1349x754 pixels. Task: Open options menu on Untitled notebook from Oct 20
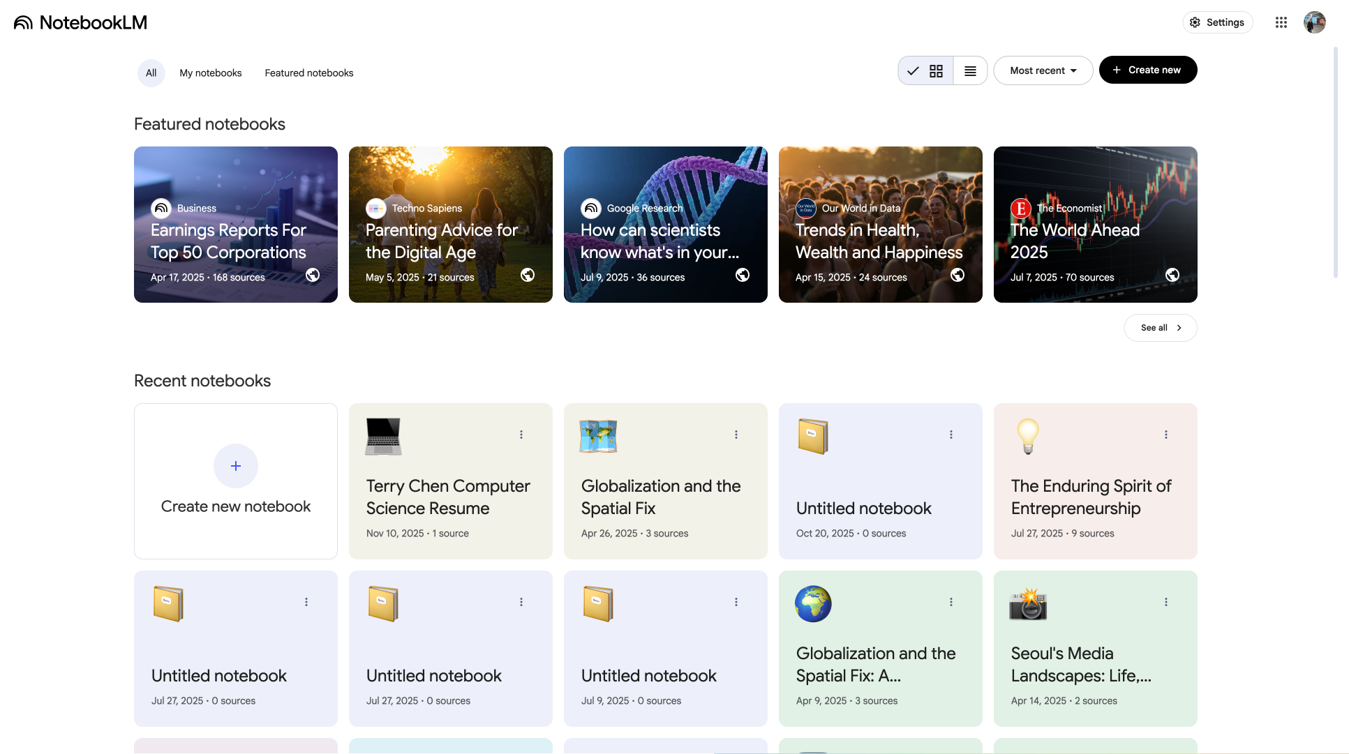pos(951,434)
